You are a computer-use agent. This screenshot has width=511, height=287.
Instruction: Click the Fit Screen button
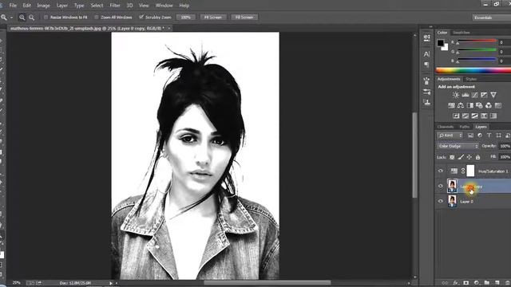click(213, 18)
